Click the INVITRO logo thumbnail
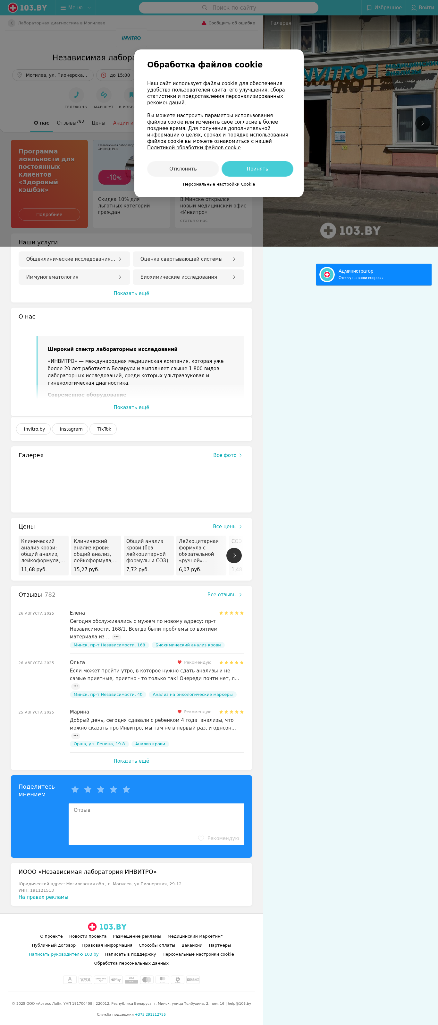Screen dimensions: 438x1025 click(x=131, y=38)
